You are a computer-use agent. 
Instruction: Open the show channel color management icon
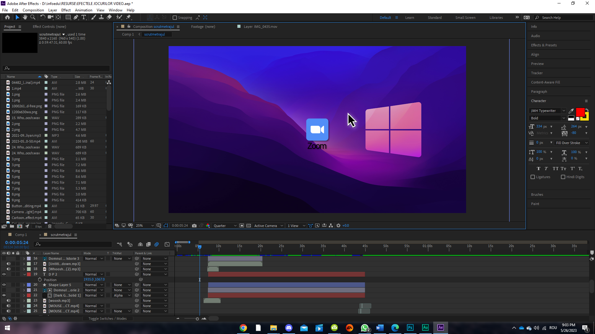208,226
